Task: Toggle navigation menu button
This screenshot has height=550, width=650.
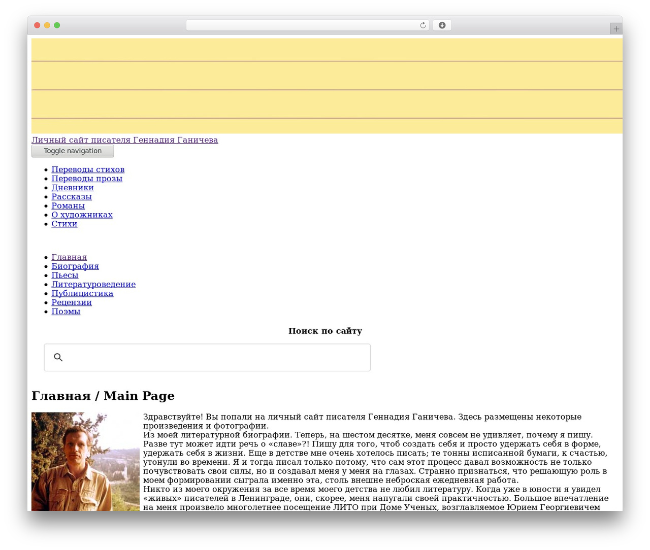Action: click(x=73, y=151)
